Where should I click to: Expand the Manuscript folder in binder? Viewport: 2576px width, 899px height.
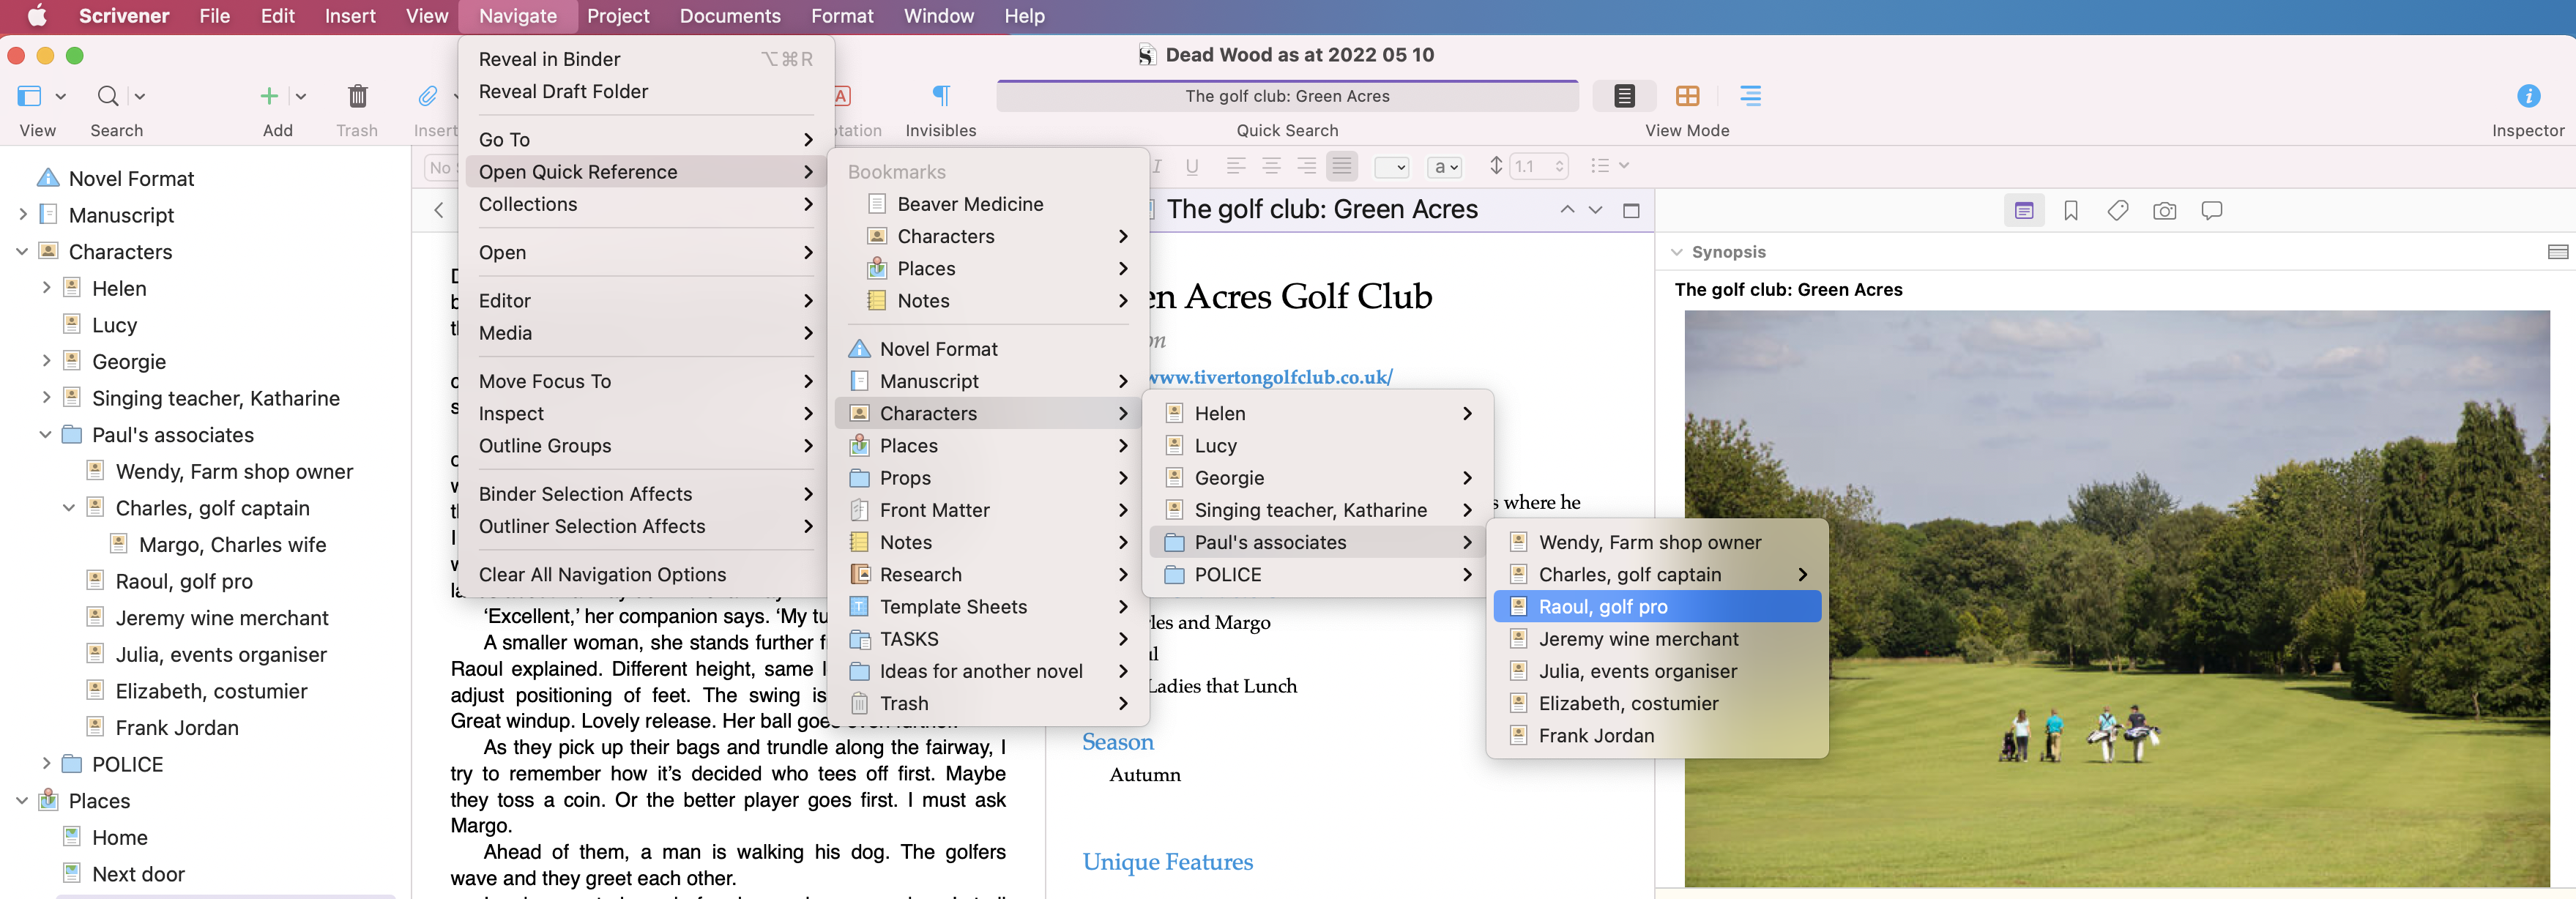(22, 215)
